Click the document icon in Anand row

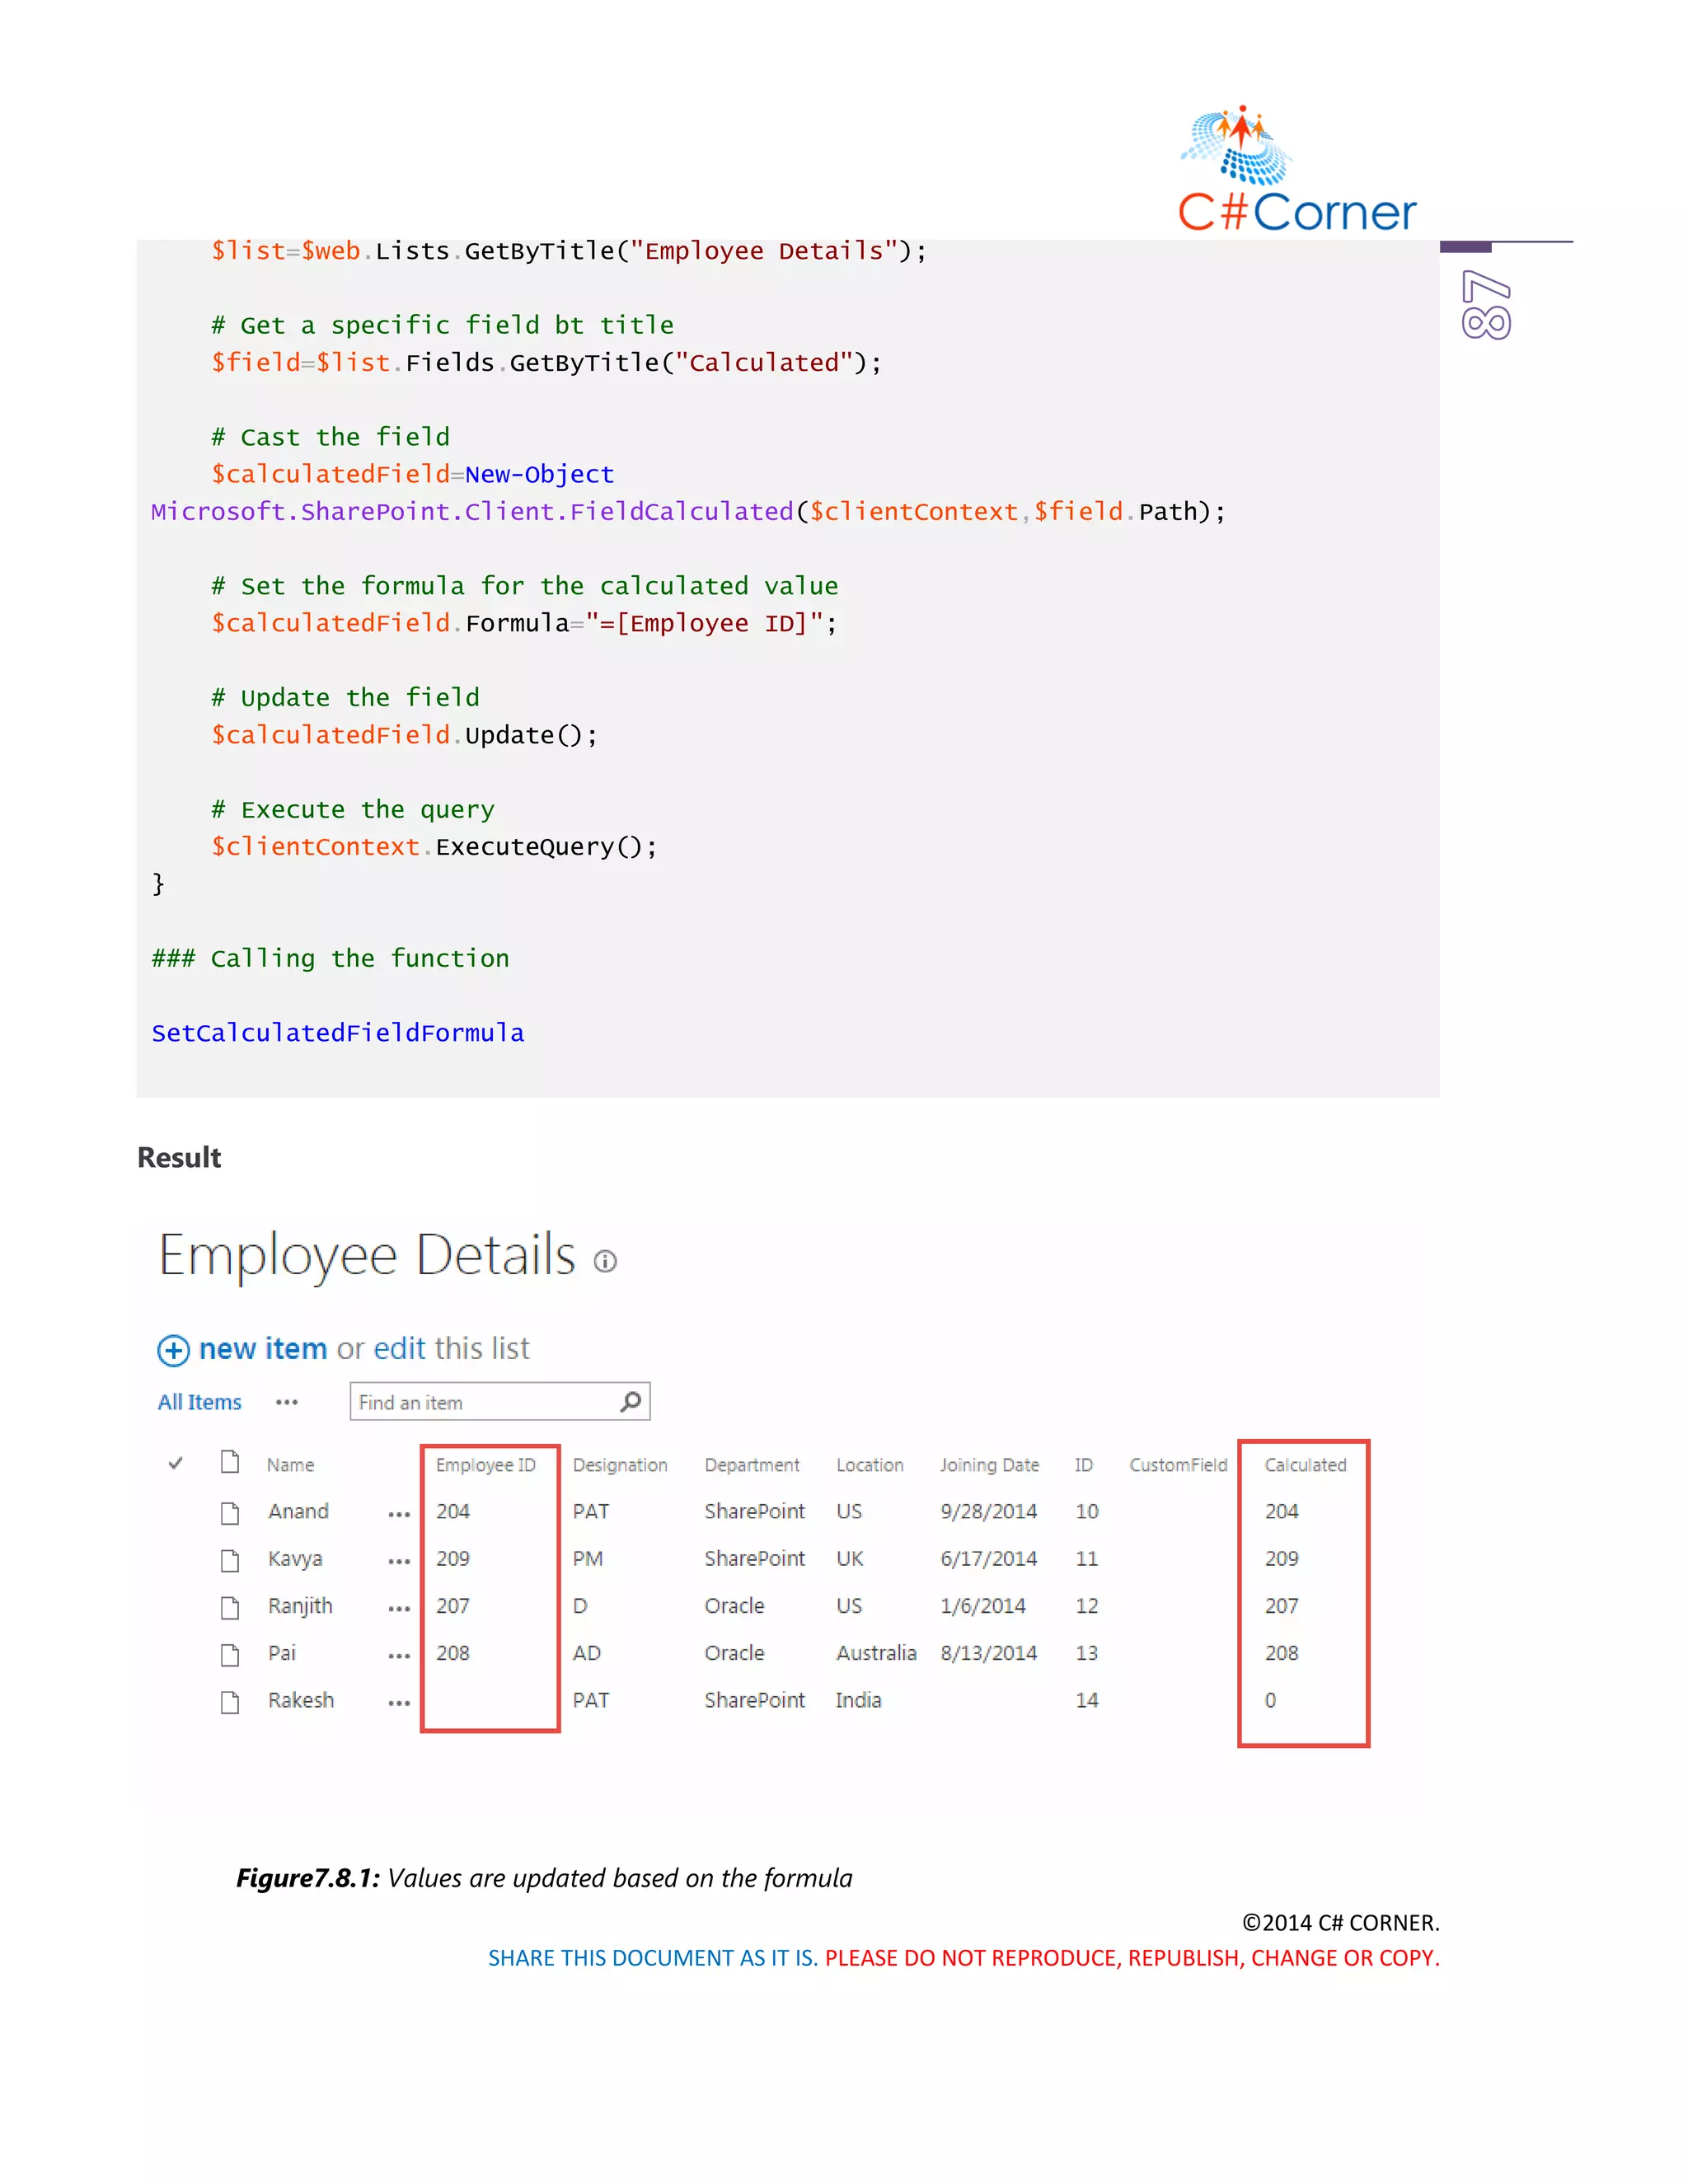click(x=230, y=1512)
